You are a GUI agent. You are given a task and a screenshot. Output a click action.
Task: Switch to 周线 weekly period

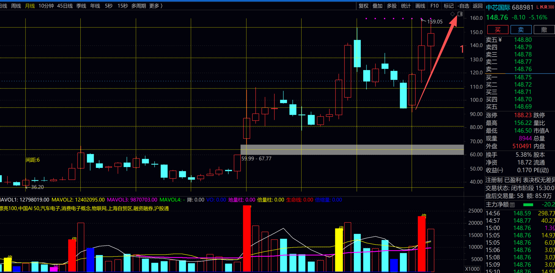point(16,6)
